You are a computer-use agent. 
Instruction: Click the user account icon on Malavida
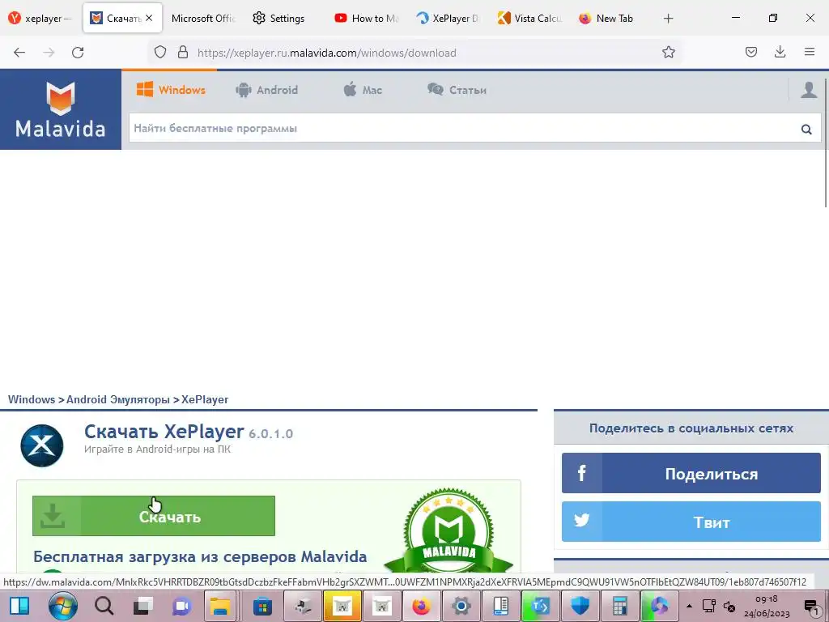click(x=809, y=89)
